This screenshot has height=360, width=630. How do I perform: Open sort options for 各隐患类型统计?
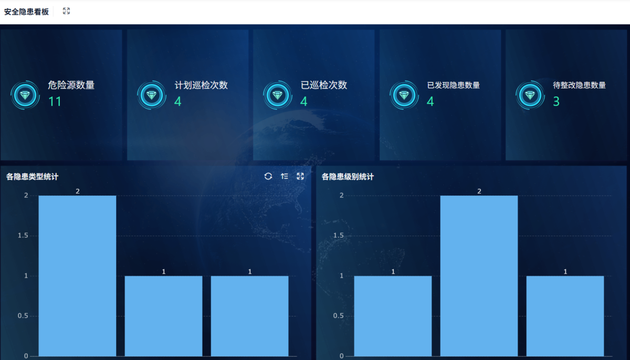coord(285,176)
